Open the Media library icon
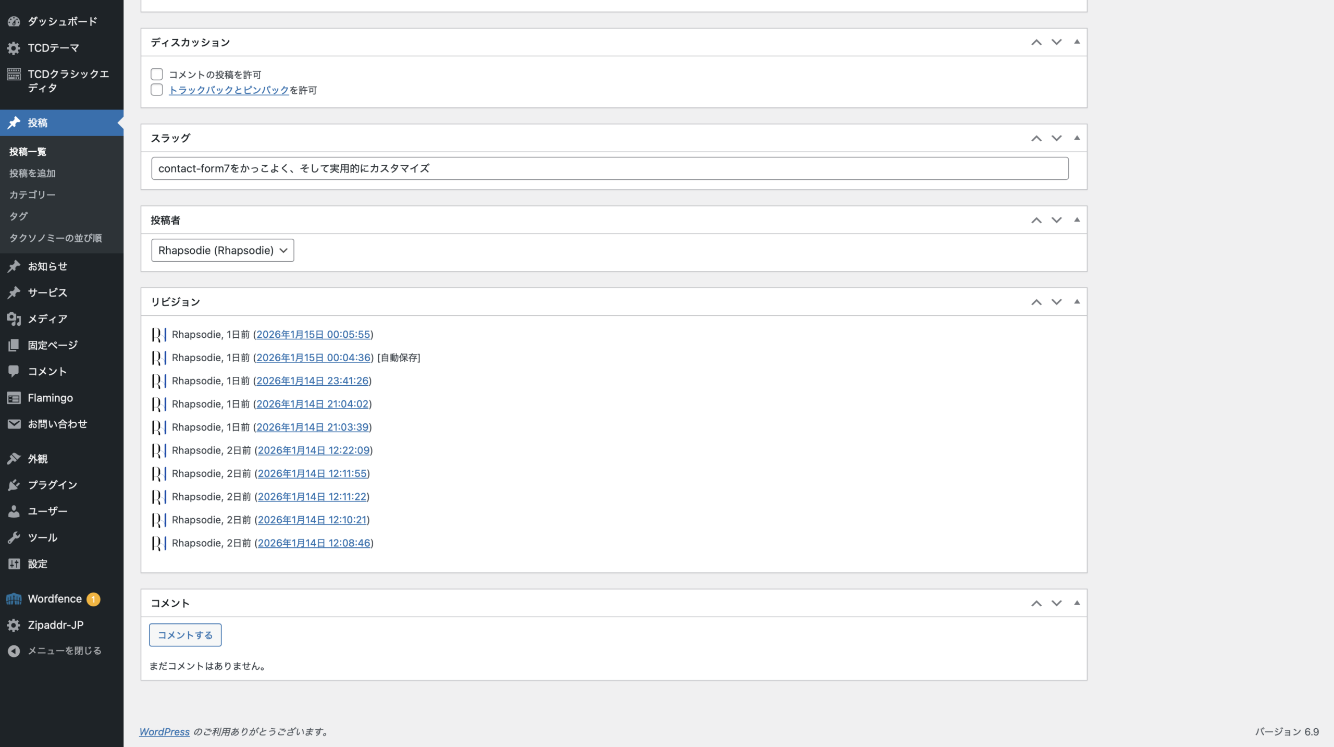Screen dimensions: 1334x747 [x=14, y=319]
